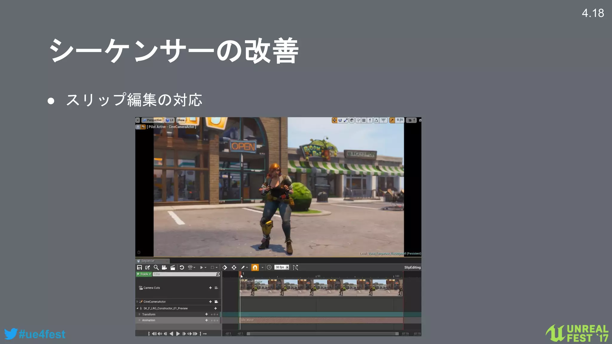
Task: Click the Save sequence icon in Sequencer
Action: (x=139, y=268)
